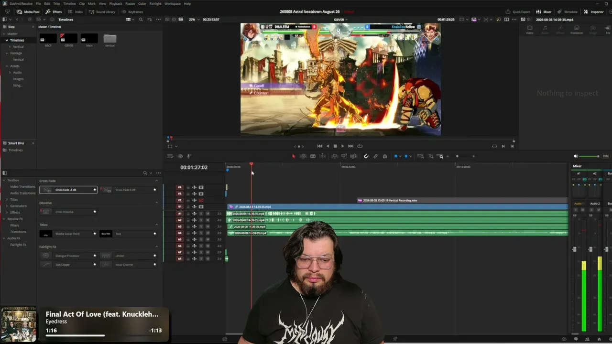The height and width of the screenshot is (344, 612).
Task: Open the Playback menu
Action: [x=116, y=3]
